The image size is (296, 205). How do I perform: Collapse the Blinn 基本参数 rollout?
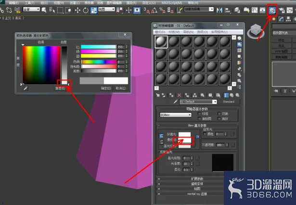[x=197, y=125]
